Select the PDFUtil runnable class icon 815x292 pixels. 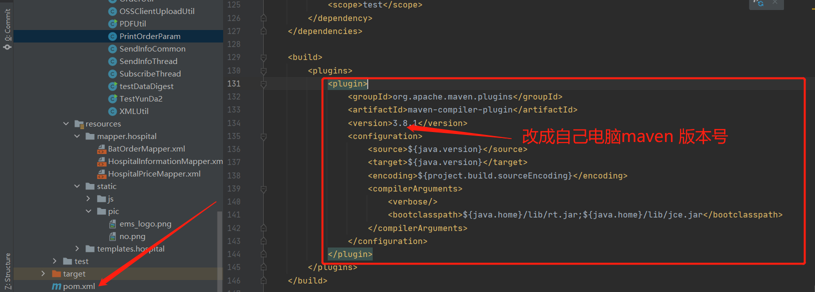click(113, 23)
